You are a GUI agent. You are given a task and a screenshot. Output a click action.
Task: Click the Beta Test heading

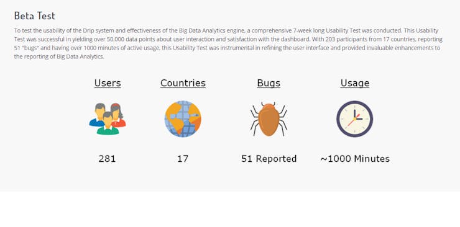point(35,16)
